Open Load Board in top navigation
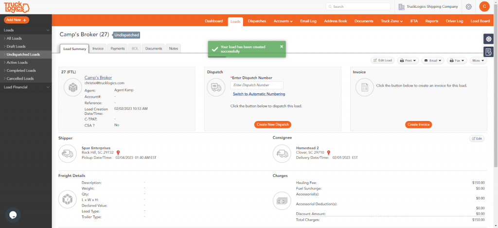The height and width of the screenshot is (228, 498). point(480,21)
